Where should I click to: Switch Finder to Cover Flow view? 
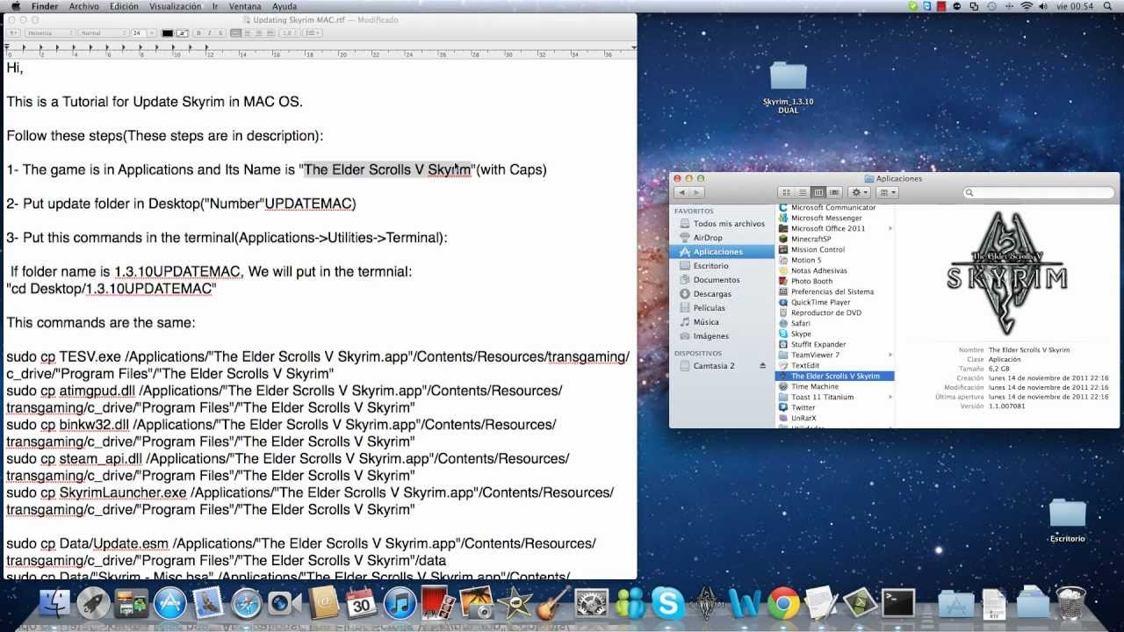coord(834,192)
